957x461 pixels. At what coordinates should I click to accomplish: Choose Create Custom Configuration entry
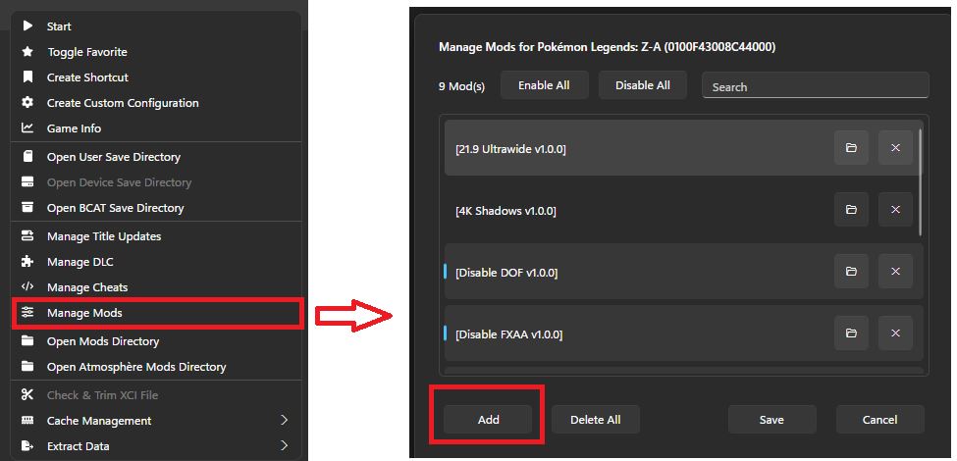coord(156,102)
